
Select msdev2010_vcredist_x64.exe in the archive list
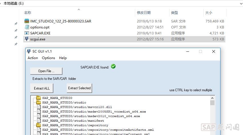click(91, 116)
